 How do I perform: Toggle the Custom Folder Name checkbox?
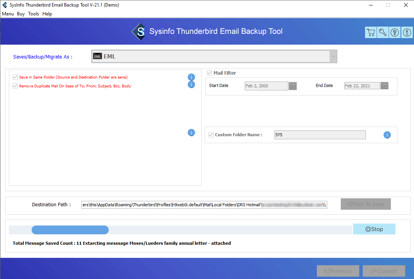point(211,135)
